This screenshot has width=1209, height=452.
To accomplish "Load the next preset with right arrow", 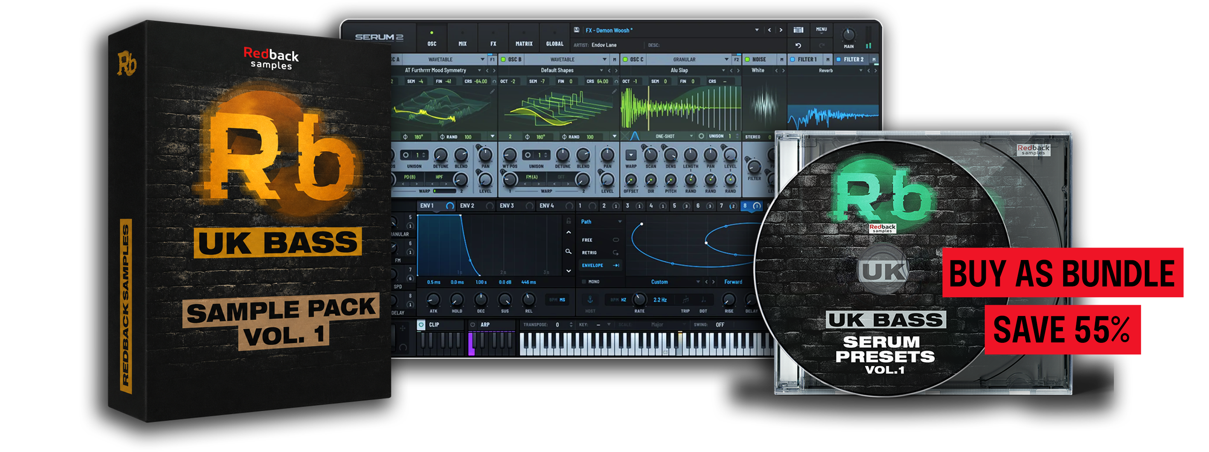I will click(x=781, y=30).
